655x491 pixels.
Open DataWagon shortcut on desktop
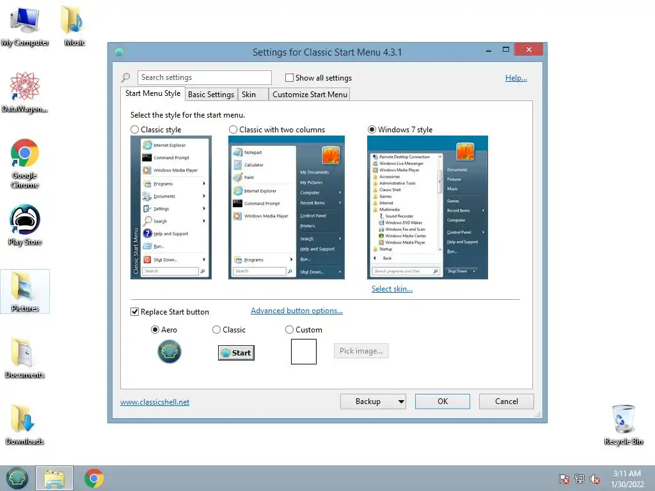tap(25, 92)
